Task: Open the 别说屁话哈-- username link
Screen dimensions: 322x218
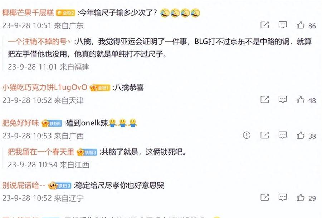Action: [x=23, y=185]
